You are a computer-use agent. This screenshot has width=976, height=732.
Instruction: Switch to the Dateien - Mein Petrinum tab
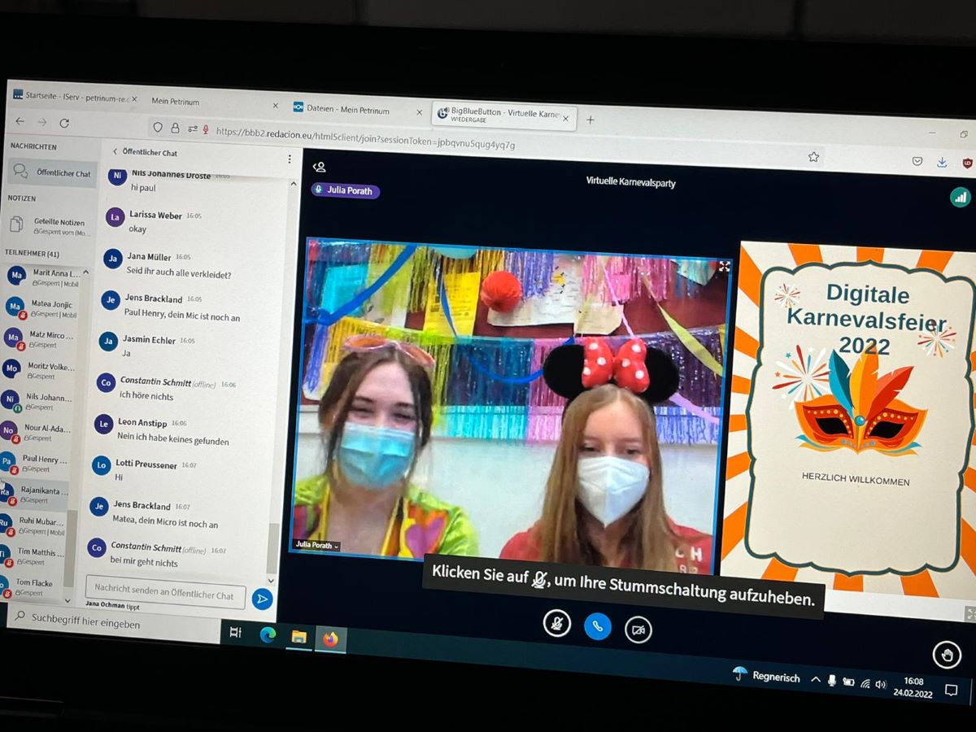click(348, 110)
